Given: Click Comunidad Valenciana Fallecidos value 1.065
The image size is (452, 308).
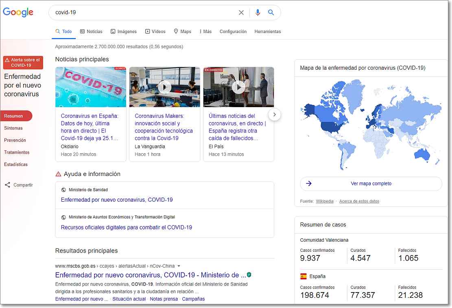Looking at the screenshot, I should (408, 258).
